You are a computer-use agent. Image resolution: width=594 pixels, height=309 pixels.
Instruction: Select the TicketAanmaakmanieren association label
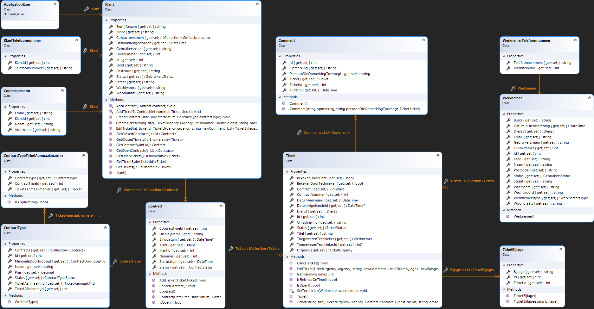pos(78,215)
